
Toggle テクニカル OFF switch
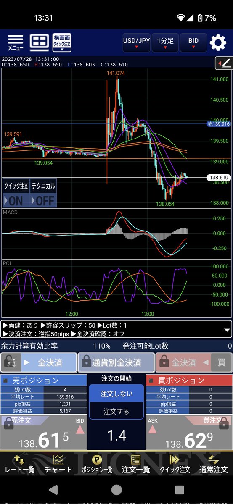pos(43,193)
